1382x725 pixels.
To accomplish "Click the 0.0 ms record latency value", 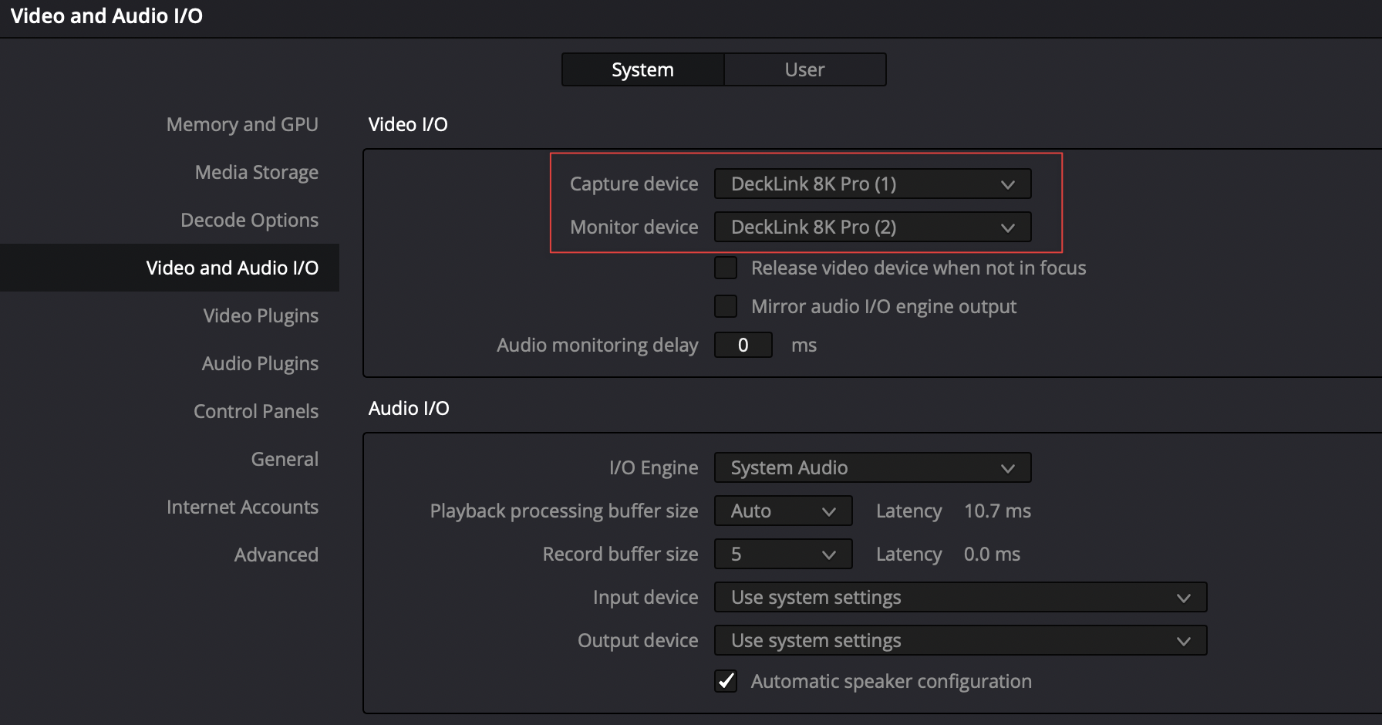I will 992,554.
